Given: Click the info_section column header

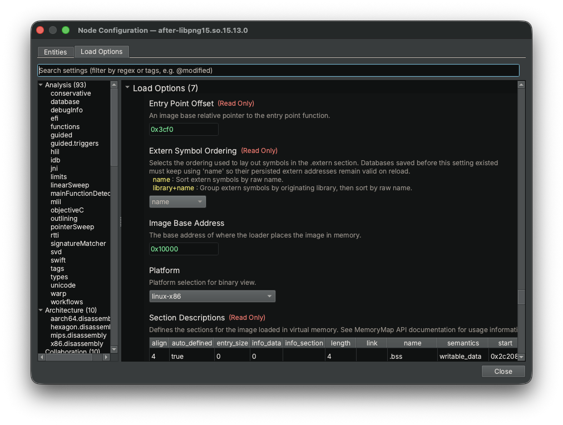Looking at the screenshot, I should (x=304, y=343).
